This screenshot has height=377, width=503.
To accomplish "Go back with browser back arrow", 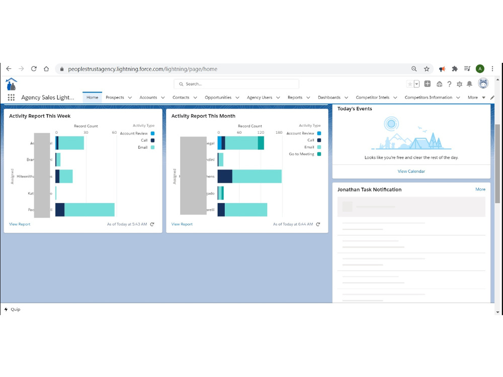I will 9,68.
